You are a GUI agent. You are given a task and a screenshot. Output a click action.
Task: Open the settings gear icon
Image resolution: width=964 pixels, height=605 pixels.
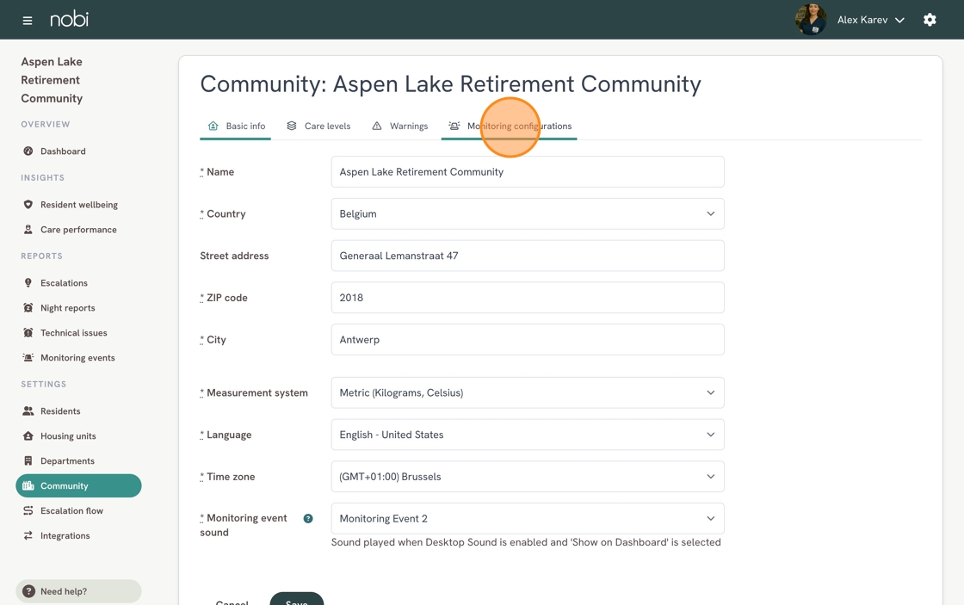(x=930, y=20)
